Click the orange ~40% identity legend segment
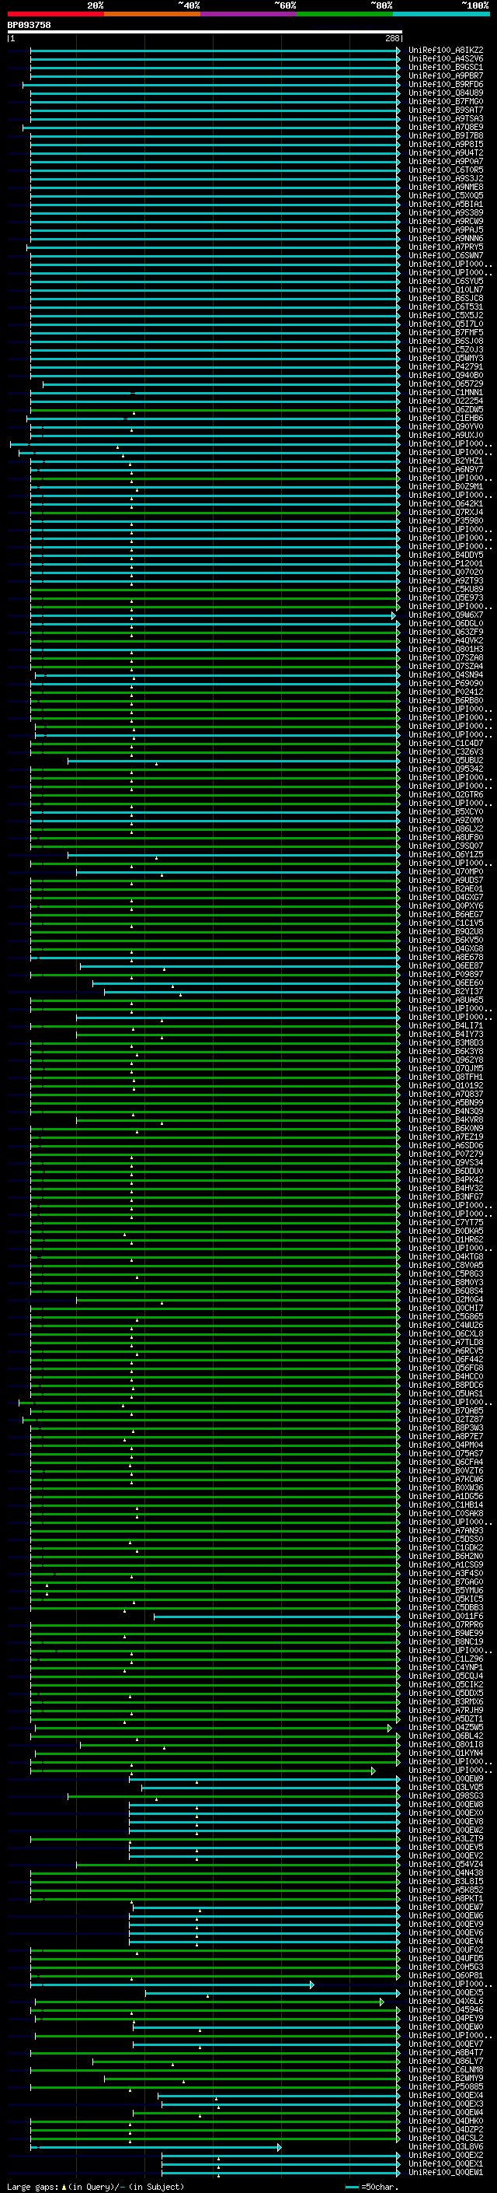497x2193 pixels. (152, 14)
